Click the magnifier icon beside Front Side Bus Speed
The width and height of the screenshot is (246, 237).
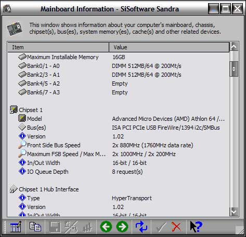click(x=22, y=145)
